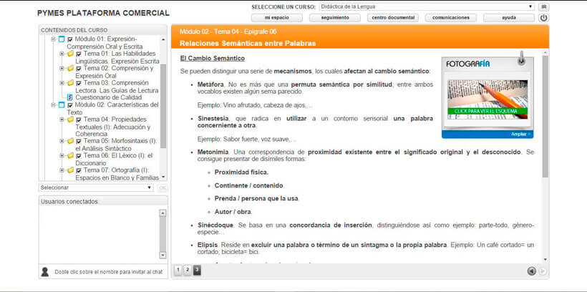Toggle the Tema 04 checkbox

[x=79, y=120]
